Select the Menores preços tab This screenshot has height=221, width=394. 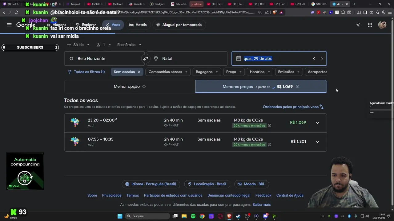click(x=261, y=87)
